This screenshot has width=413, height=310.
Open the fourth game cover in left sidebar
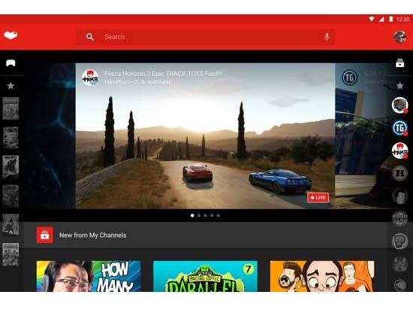(x=11, y=196)
